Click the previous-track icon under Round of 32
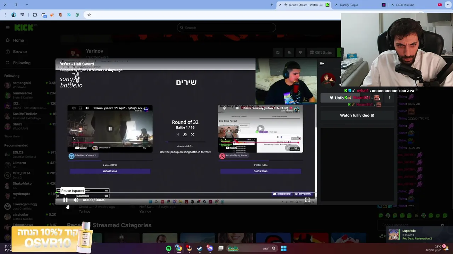This screenshot has height=254, width=453. click(178, 134)
